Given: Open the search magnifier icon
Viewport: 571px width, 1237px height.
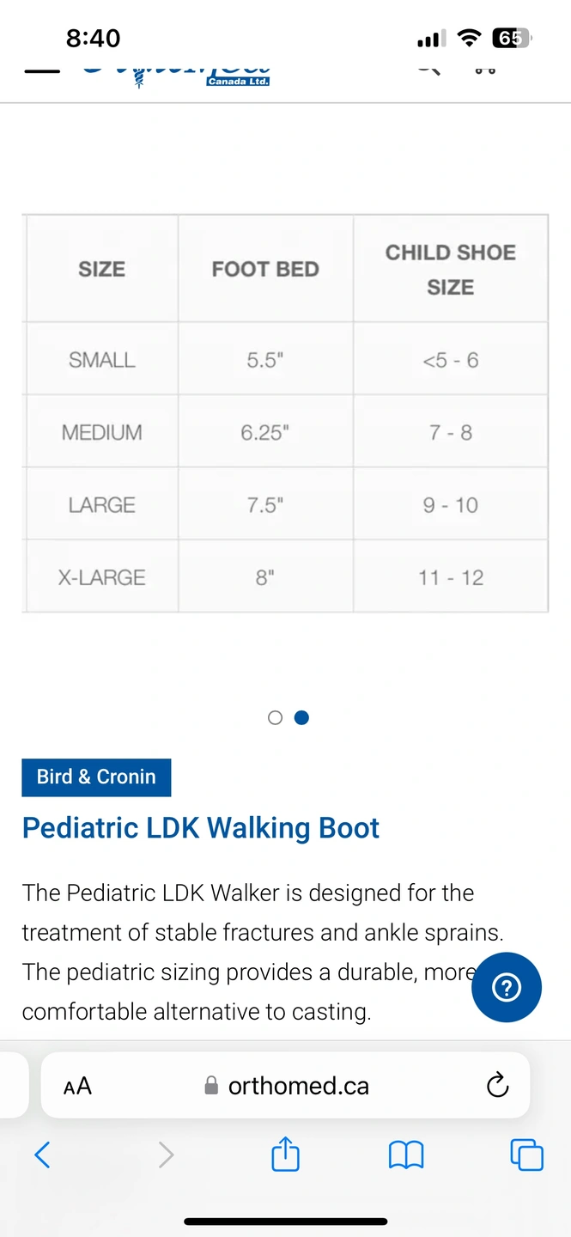Looking at the screenshot, I should [428, 68].
